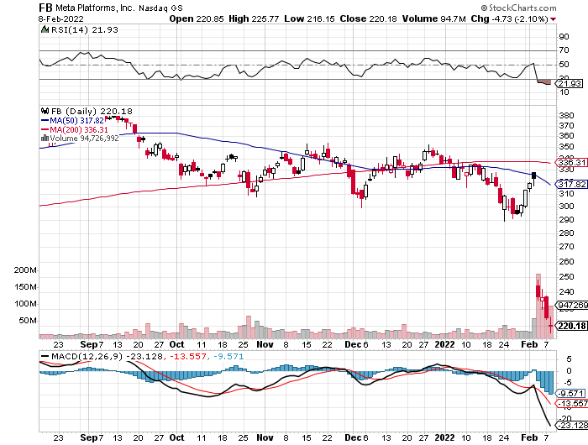
Task: Click the 100M label on the volume axis
Action: [24, 304]
